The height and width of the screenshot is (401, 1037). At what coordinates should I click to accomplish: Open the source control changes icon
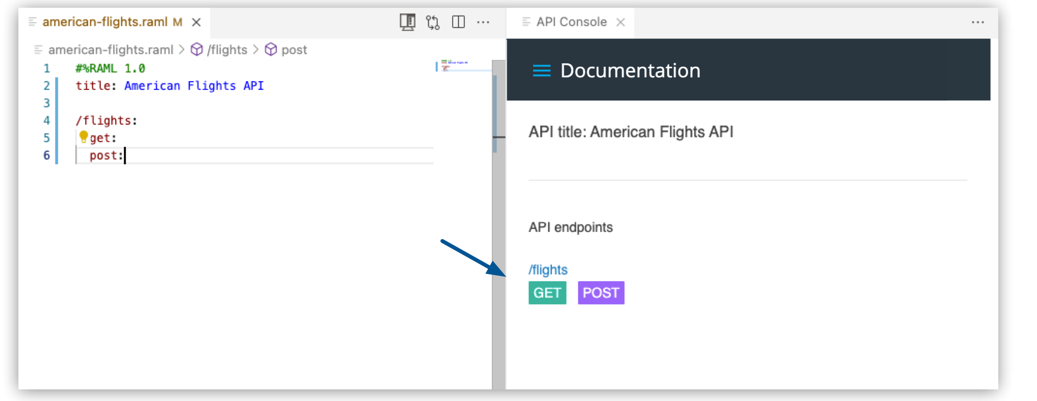point(433,22)
